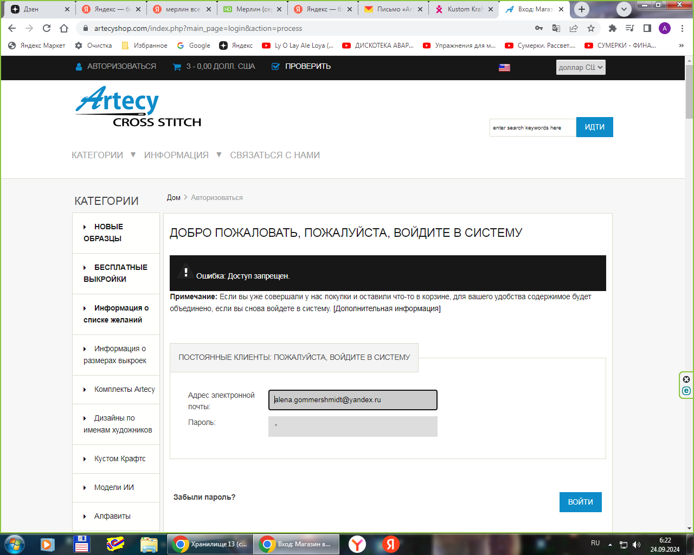The height and width of the screenshot is (555, 694).
Task: Open the Chrome extensions puzzle icon
Action: click(x=613, y=28)
